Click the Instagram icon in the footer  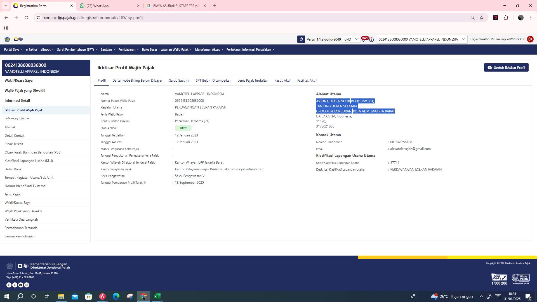(27, 285)
